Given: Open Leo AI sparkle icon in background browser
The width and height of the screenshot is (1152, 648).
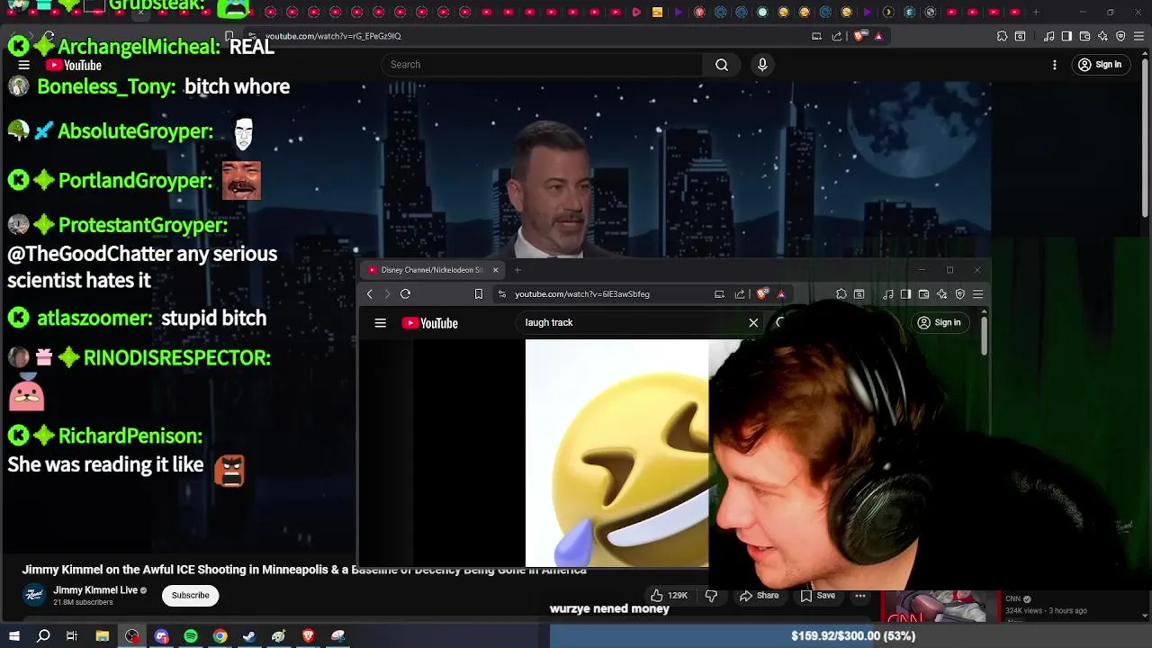Looking at the screenshot, I should [1102, 36].
